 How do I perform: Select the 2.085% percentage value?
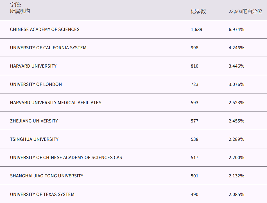pyautogui.click(x=236, y=195)
